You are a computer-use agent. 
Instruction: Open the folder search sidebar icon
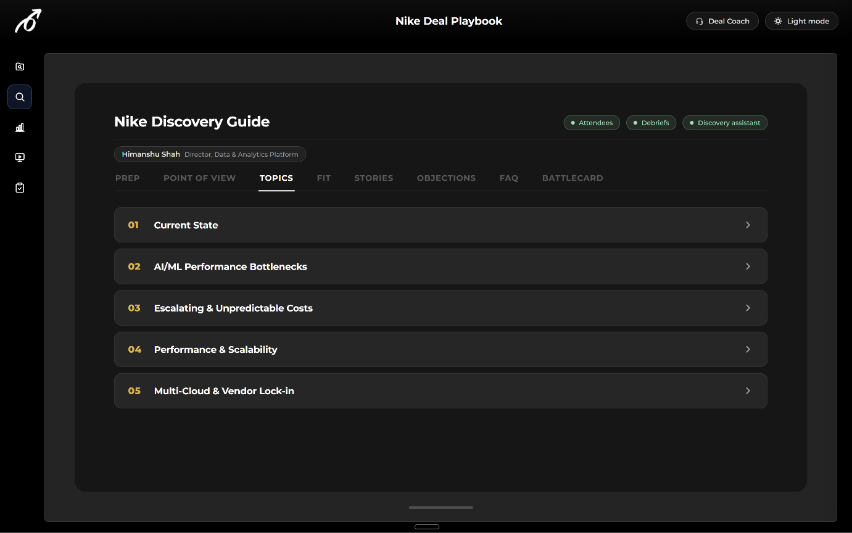[20, 67]
